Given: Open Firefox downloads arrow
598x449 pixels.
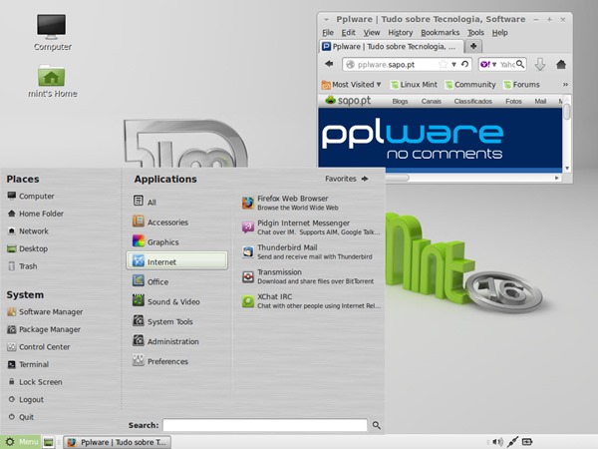Looking at the screenshot, I should 540,65.
